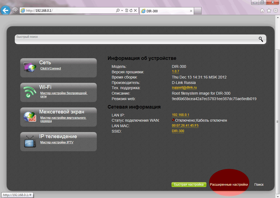Click LAN IP 192.168.0.1 link
Image resolution: width=280 pixels, height=198 pixels.
click(x=180, y=115)
